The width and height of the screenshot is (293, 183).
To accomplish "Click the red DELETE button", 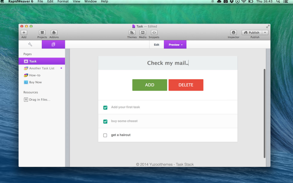I will [186, 85].
